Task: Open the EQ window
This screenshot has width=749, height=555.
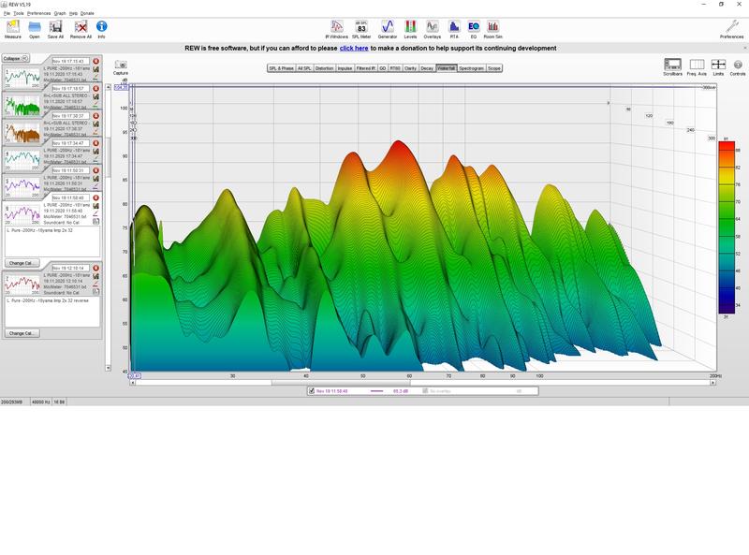Action: point(473,27)
